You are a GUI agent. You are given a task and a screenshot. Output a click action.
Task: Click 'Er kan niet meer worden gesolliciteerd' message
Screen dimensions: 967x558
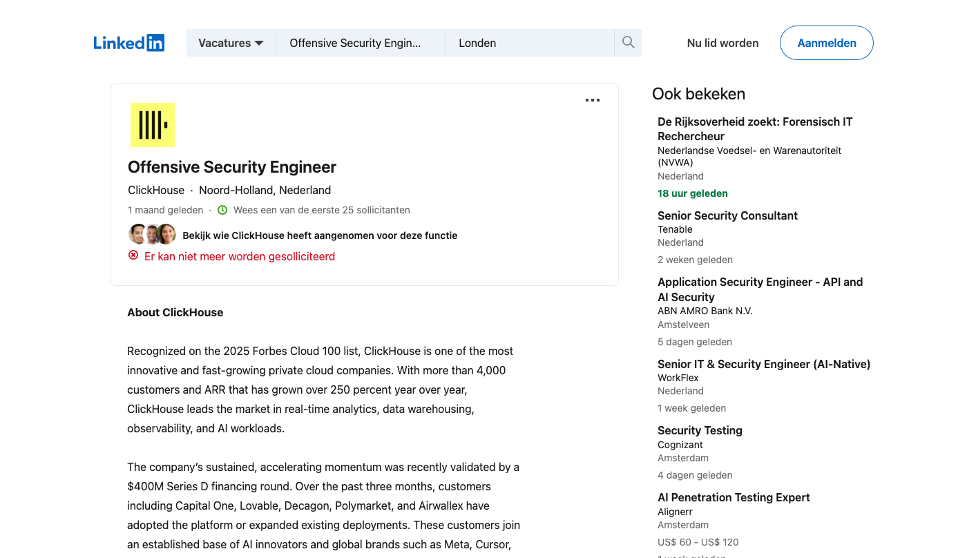[240, 256]
